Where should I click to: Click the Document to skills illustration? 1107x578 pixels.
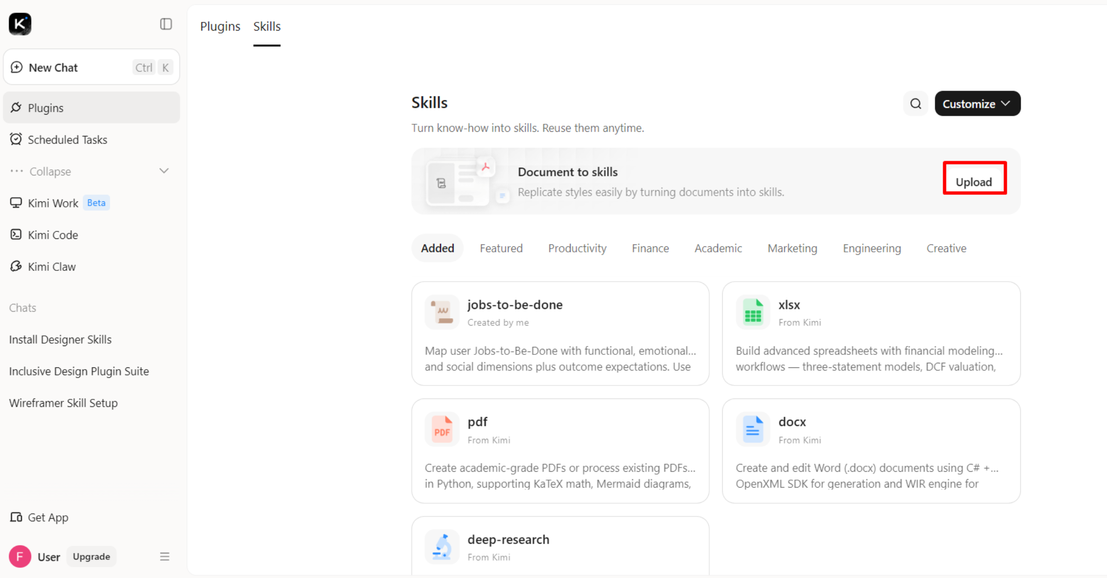click(x=467, y=181)
